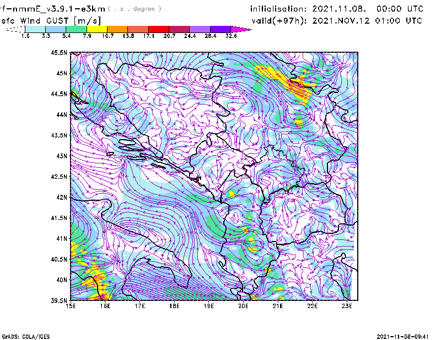Click the GrADS: COLA/IGES credit text
Viewport: 441px width, 340px height.
tap(25, 337)
